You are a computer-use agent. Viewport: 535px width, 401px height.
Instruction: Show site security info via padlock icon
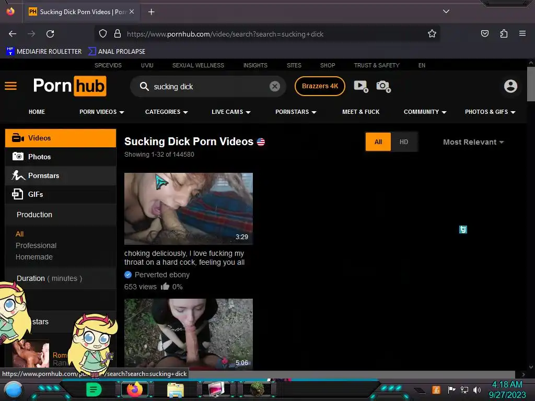tap(118, 33)
